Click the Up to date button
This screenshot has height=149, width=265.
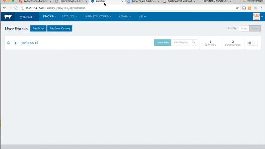(162, 43)
